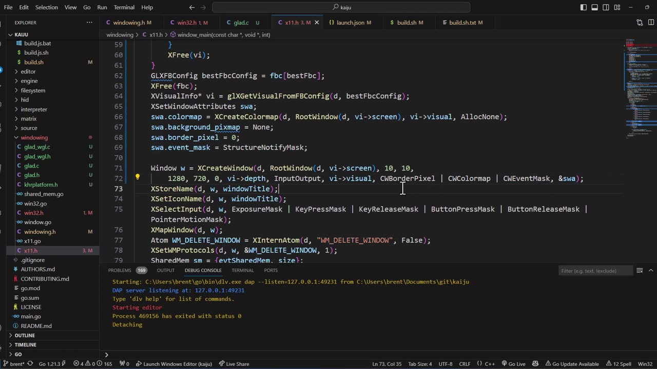Change the CRLF end-of-line setting
The image size is (657, 369).
pos(465,364)
